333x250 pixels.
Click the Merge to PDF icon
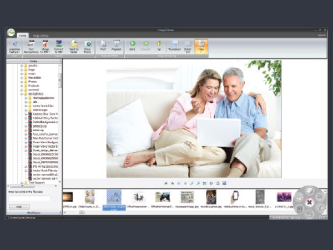[x=46, y=46]
